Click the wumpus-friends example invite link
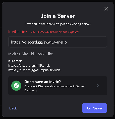 click(34, 70)
